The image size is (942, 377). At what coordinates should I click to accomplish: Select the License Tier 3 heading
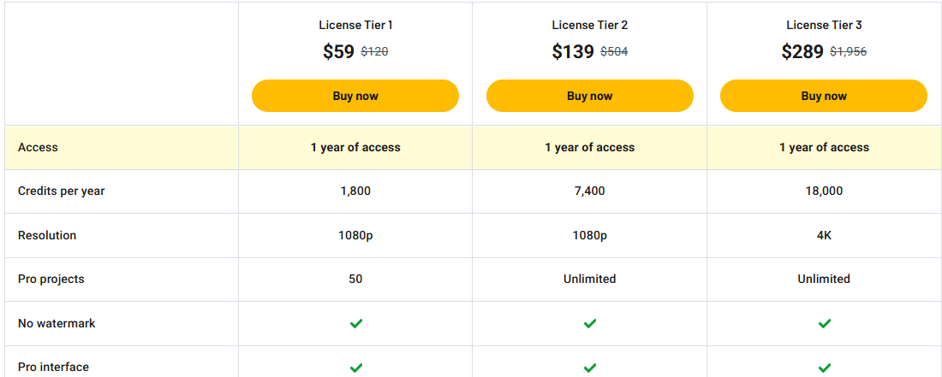(x=824, y=25)
